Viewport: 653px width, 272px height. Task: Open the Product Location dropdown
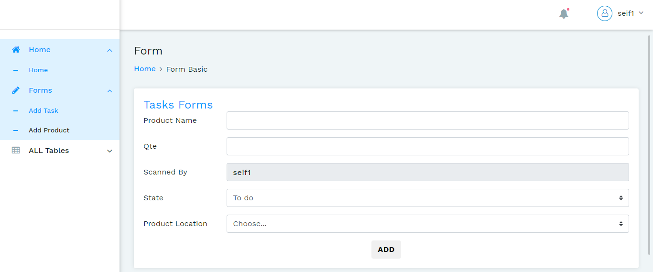coord(427,224)
